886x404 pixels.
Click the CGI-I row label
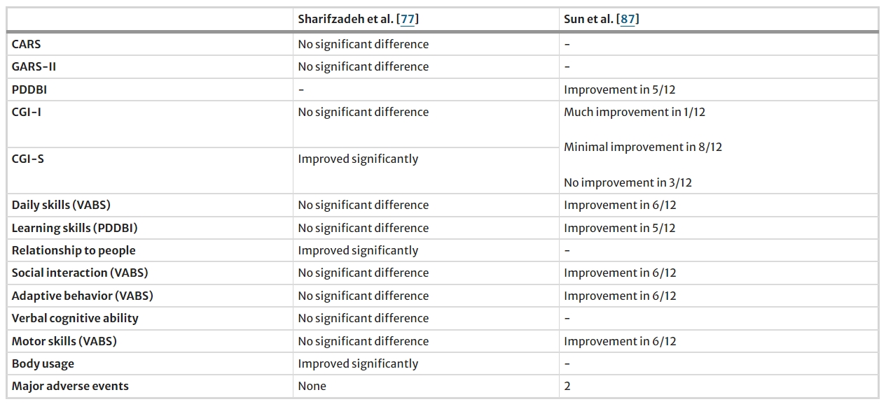27,112
